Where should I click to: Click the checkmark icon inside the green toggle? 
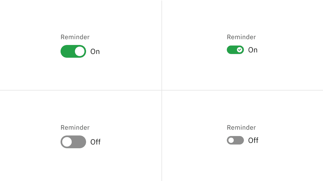coord(239,50)
